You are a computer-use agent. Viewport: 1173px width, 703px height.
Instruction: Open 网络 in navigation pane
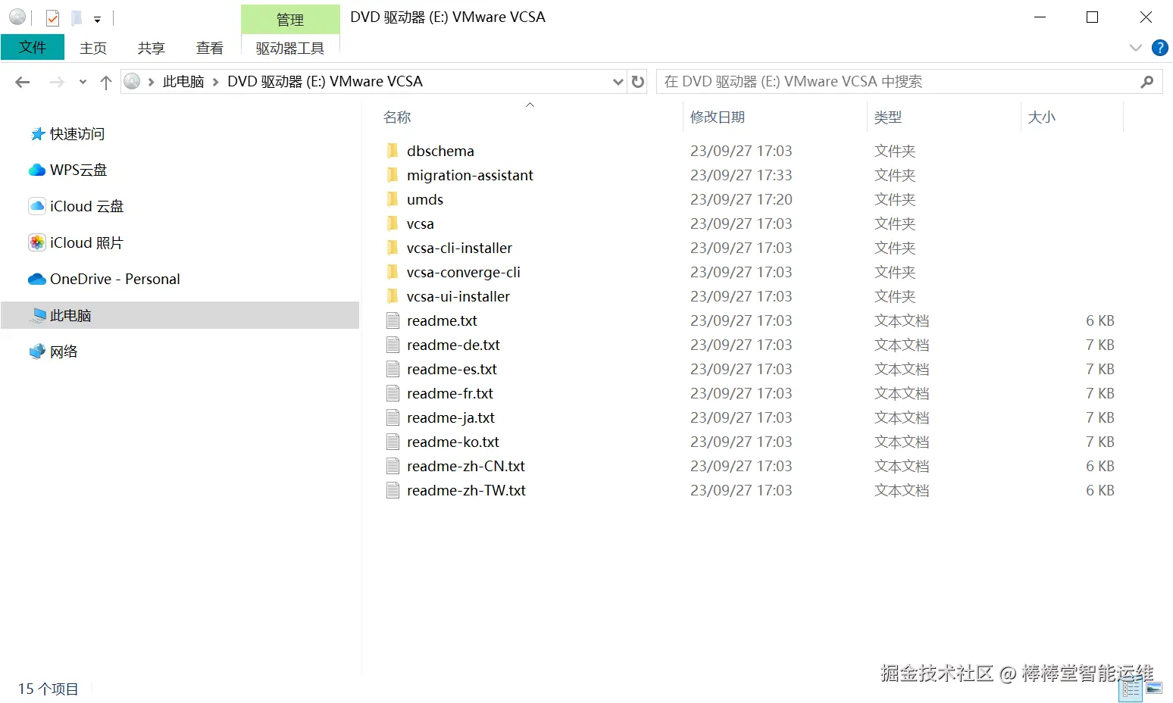point(64,351)
